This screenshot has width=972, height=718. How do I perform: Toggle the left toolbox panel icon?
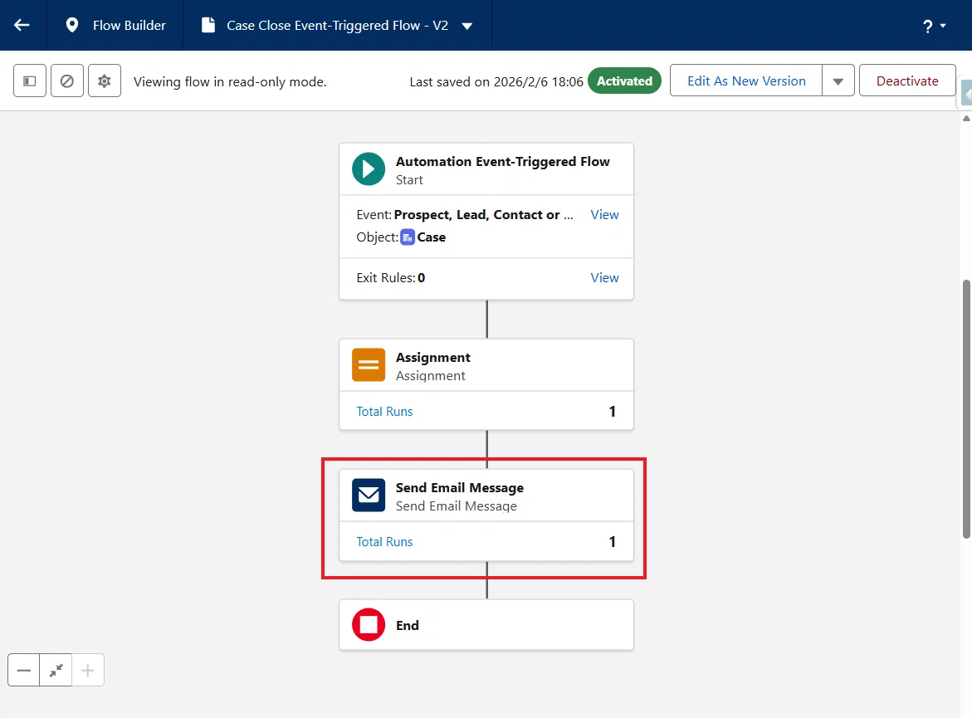(x=30, y=81)
